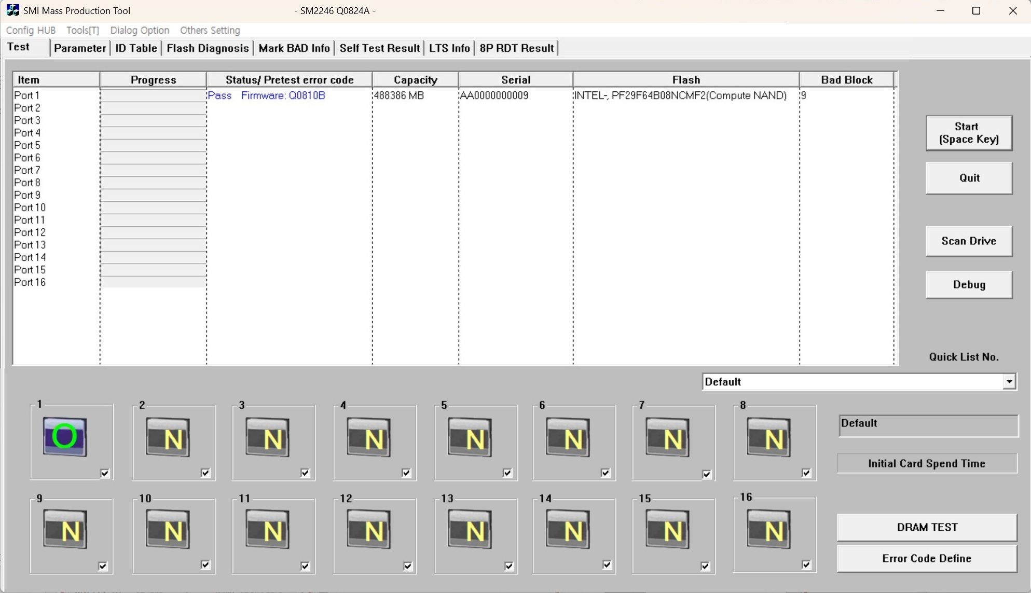The width and height of the screenshot is (1031, 593).
Task: Click the DRAM TEST button
Action: tap(927, 527)
